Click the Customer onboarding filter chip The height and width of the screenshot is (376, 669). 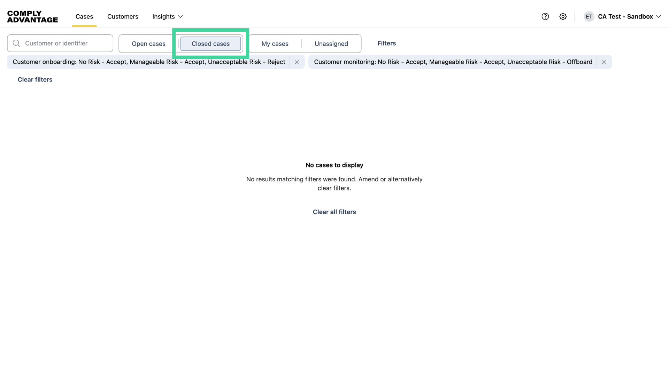pyautogui.click(x=149, y=62)
